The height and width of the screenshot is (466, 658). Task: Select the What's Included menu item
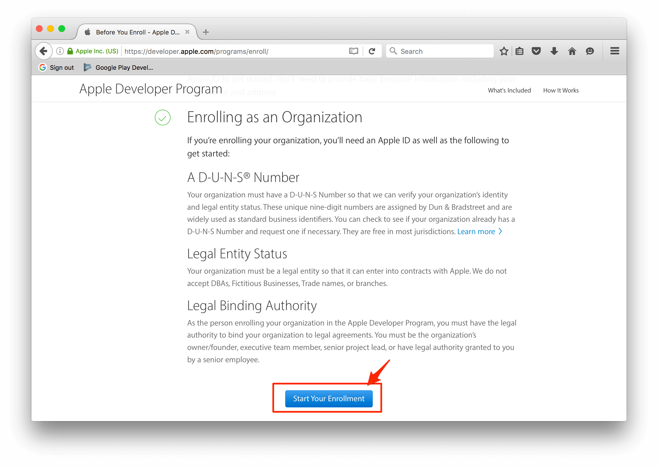509,91
